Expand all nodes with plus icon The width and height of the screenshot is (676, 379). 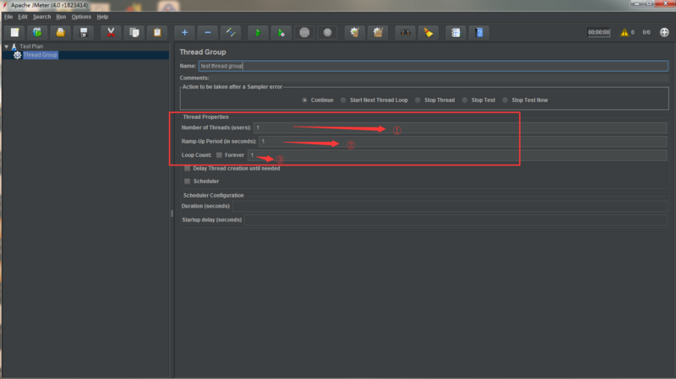tap(184, 32)
